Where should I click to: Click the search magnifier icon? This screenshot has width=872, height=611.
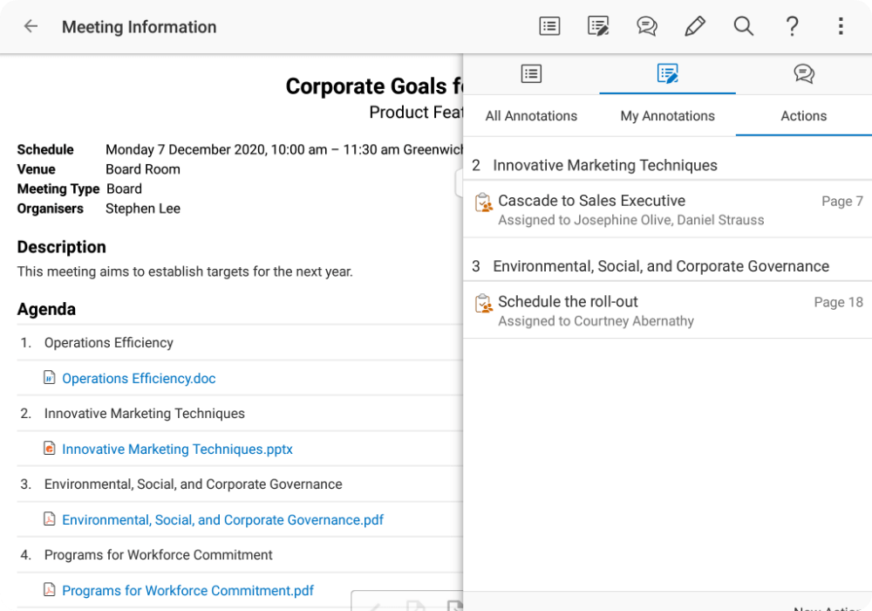pyautogui.click(x=743, y=26)
